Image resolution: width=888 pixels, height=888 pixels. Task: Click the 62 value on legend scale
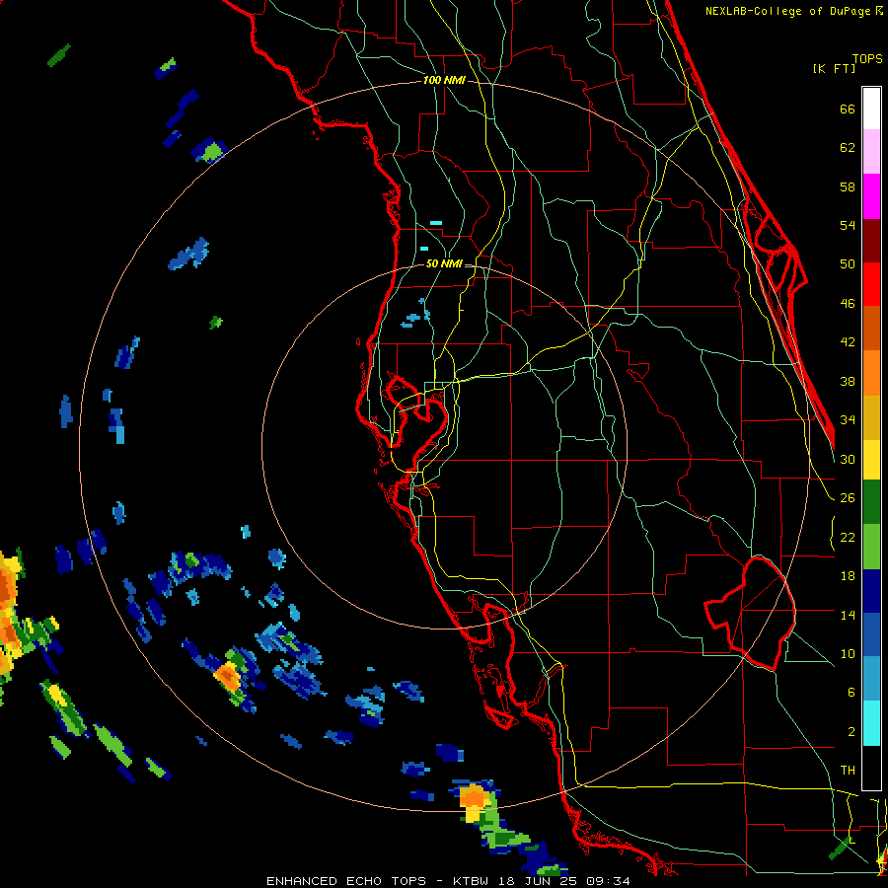click(848, 147)
